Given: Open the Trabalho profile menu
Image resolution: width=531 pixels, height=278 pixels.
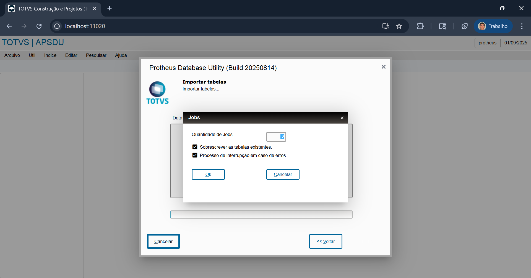Looking at the screenshot, I should click(493, 26).
